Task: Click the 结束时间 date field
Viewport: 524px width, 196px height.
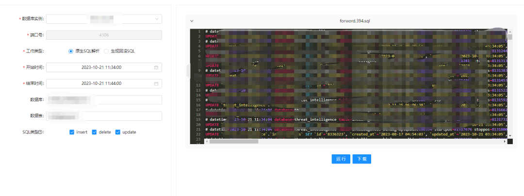Action: point(104,83)
